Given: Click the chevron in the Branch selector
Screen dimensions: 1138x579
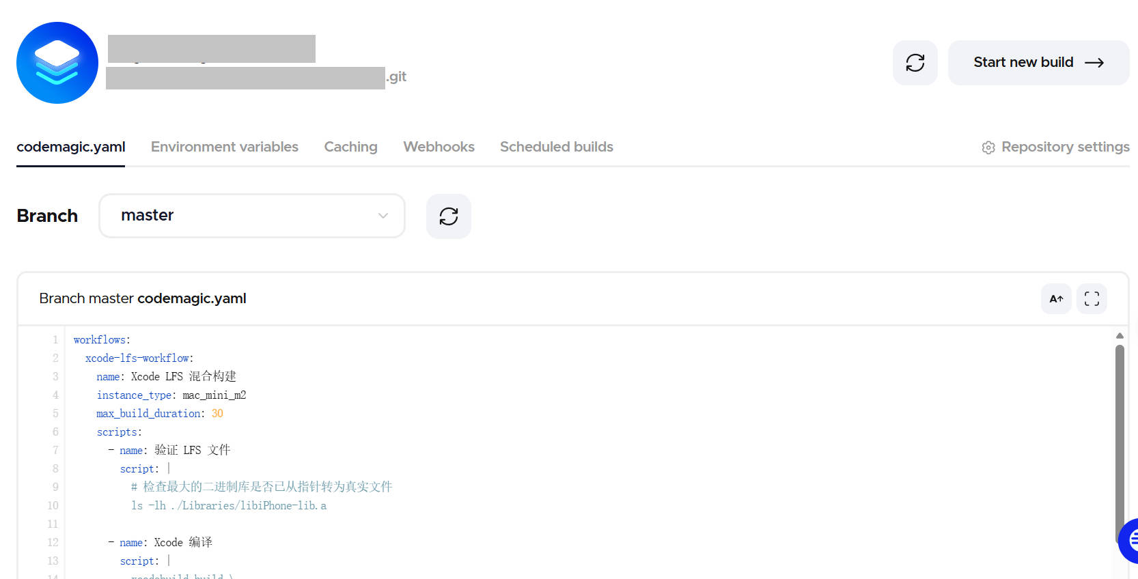Looking at the screenshot, I should click(x=383, y=216).
